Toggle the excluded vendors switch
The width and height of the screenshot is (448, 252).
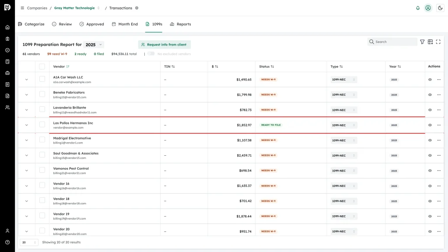coord(151,54)
